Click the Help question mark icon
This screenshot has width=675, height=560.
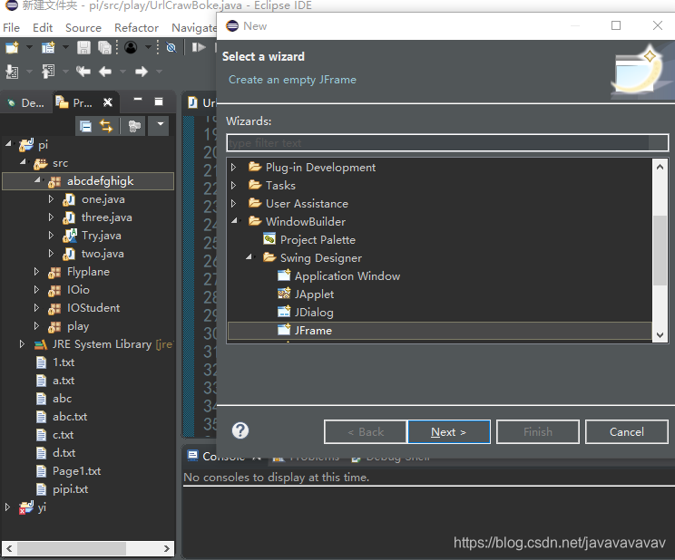pos(240,430)
